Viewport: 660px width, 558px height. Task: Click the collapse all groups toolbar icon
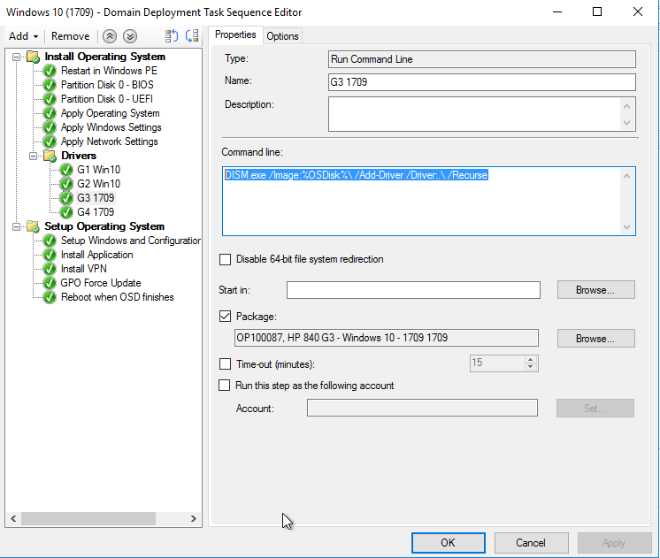[x=191, y=36]
